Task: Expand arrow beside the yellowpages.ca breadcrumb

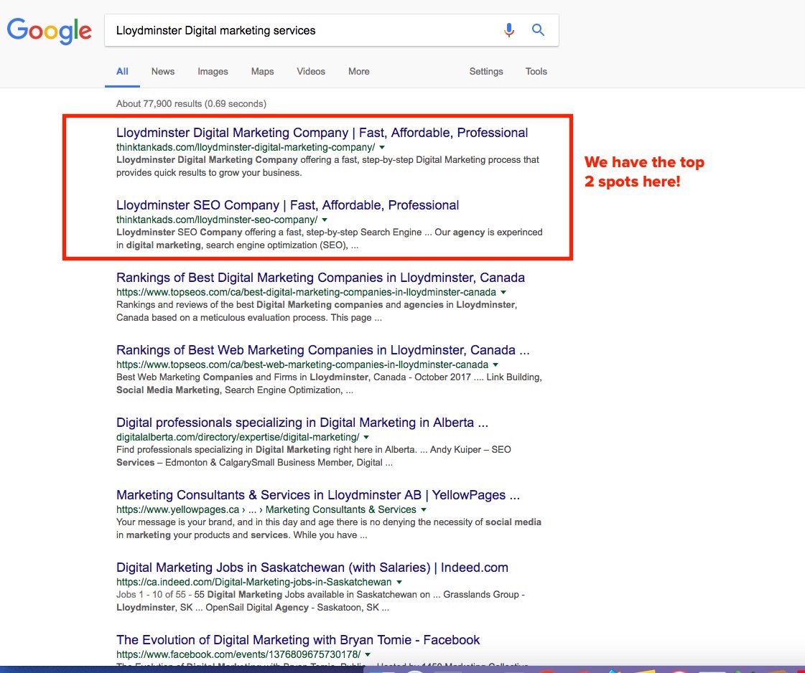Action: point(424,509)
